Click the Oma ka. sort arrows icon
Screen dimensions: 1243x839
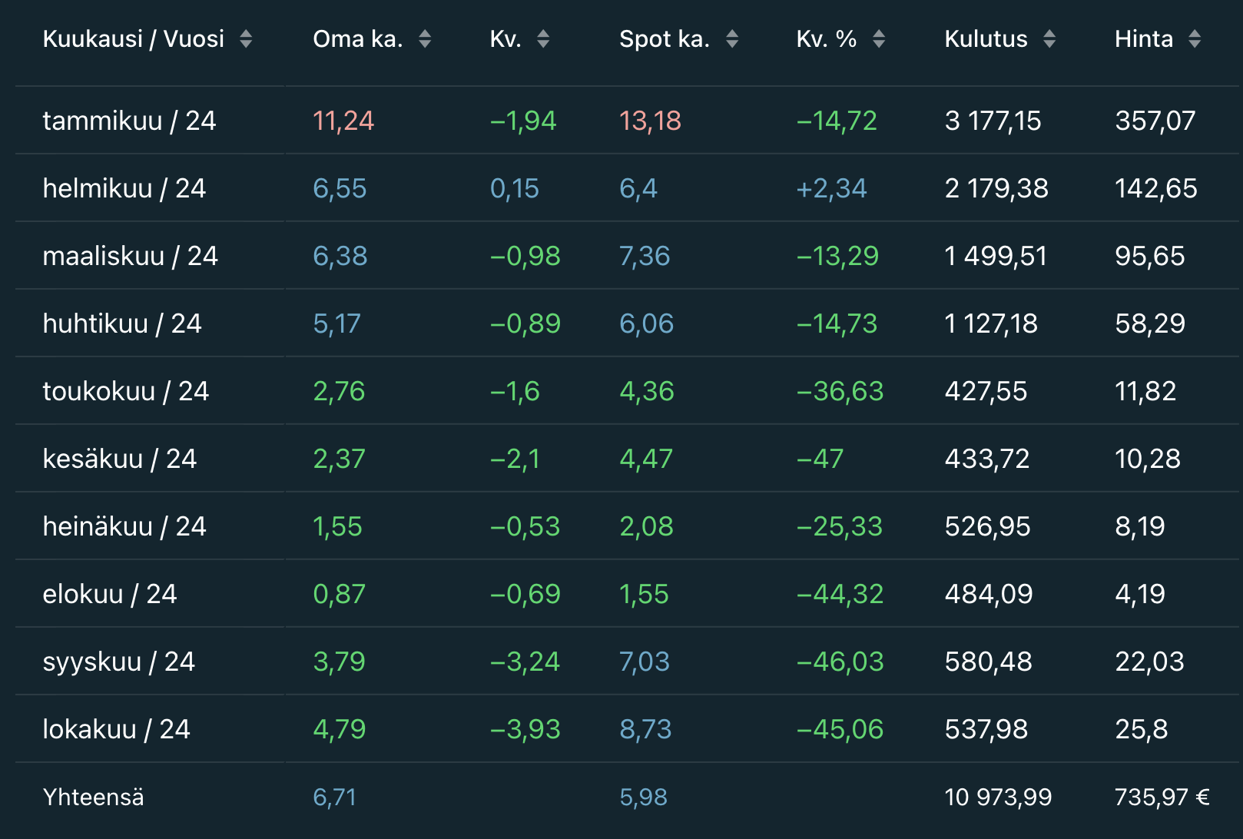425,39
